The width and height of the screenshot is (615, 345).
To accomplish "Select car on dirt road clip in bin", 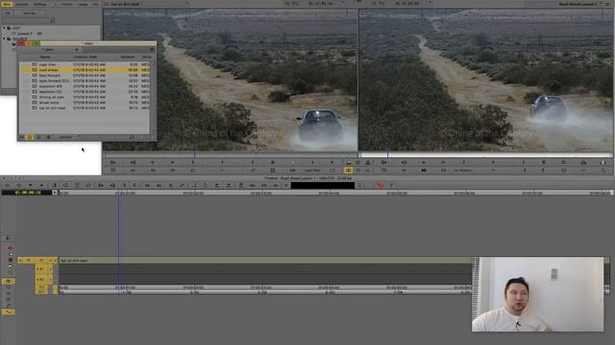I will coord(85,108).
